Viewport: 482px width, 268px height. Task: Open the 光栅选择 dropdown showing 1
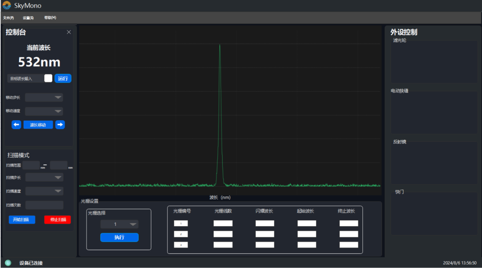click(x=119, y=224)
